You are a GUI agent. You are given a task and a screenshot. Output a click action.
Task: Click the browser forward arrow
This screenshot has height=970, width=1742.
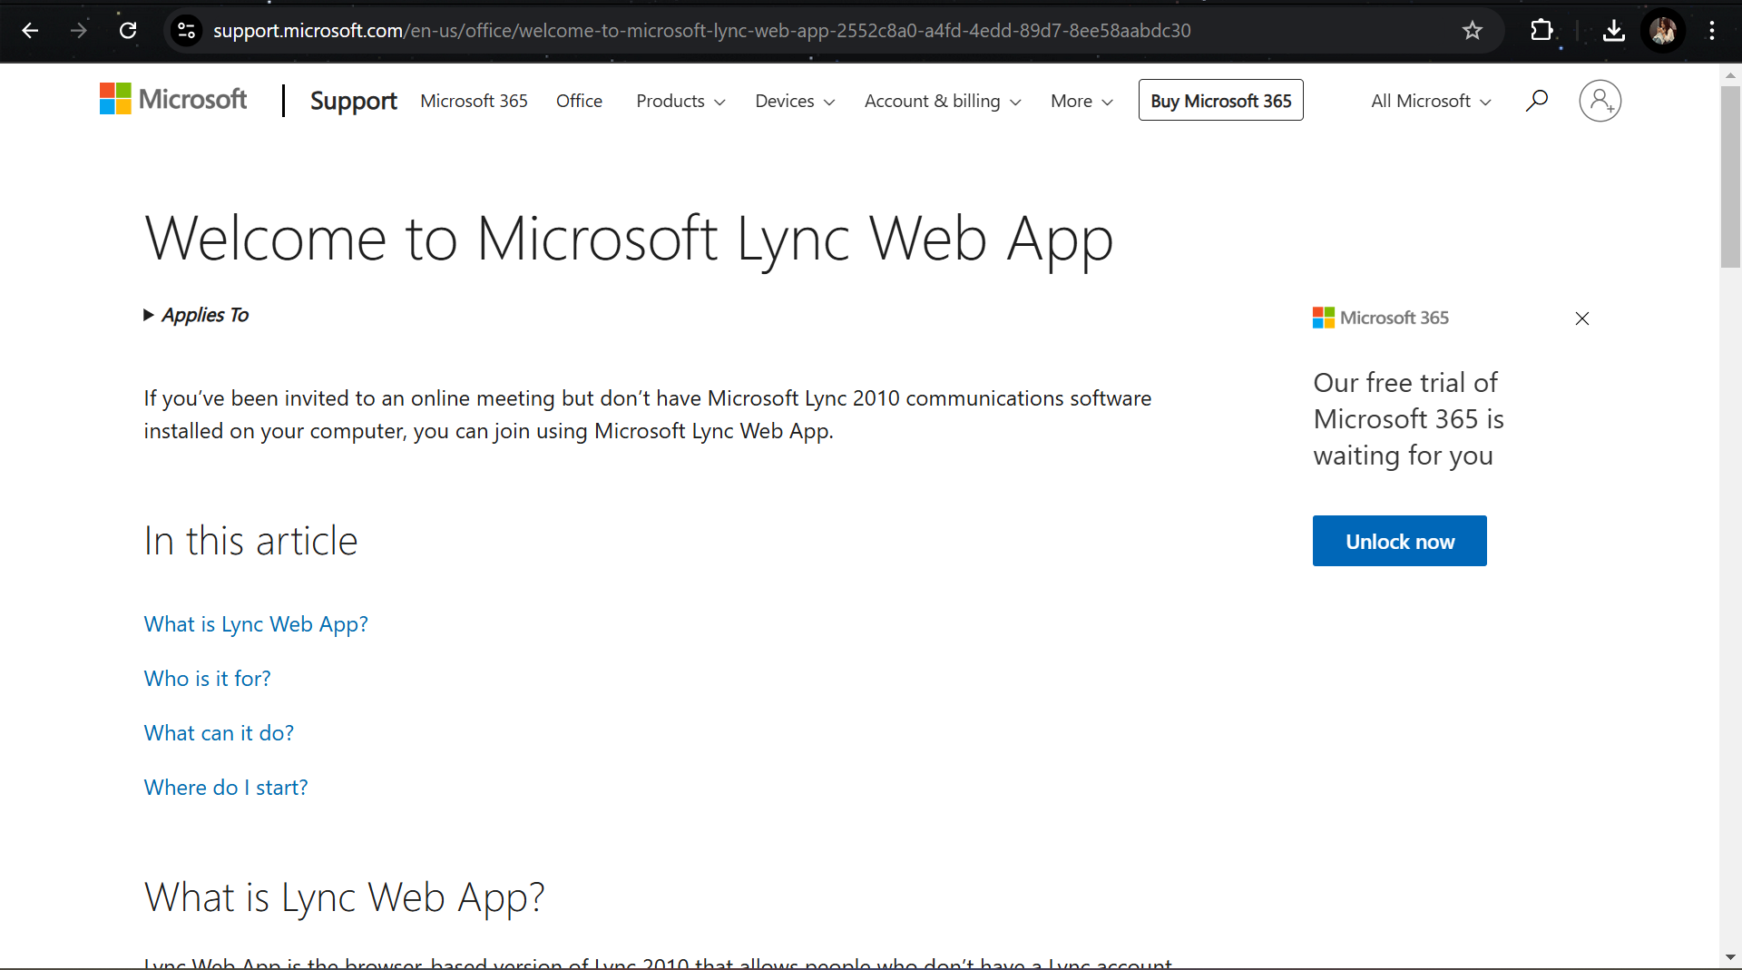tap(79, 31)
